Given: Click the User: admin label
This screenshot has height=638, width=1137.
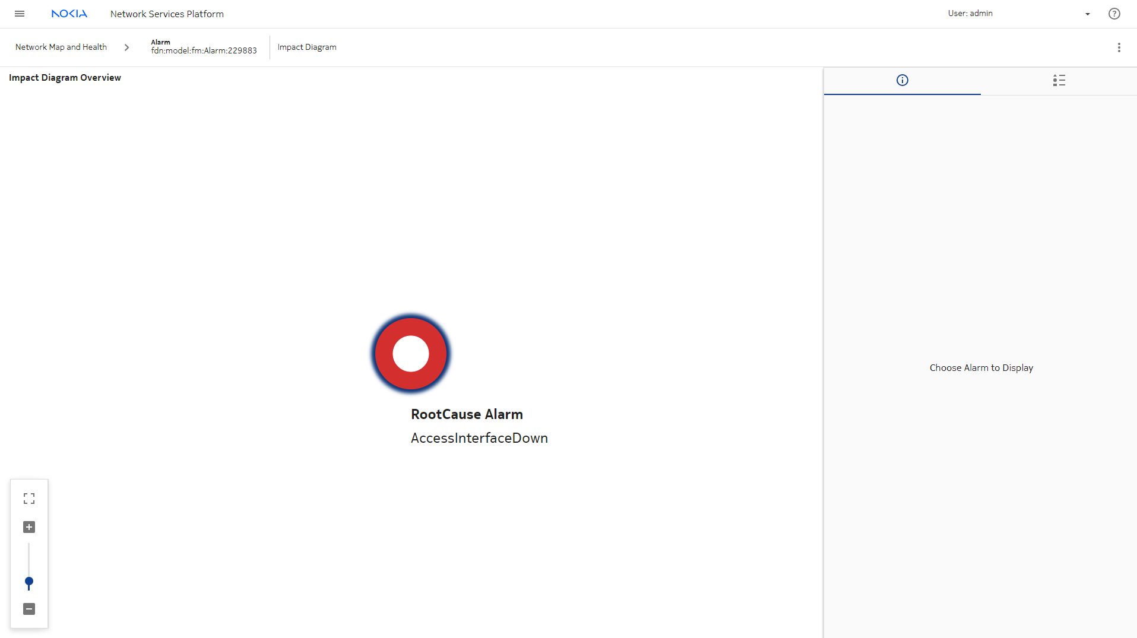Looking at the screenshot, I should coord(970,13).
